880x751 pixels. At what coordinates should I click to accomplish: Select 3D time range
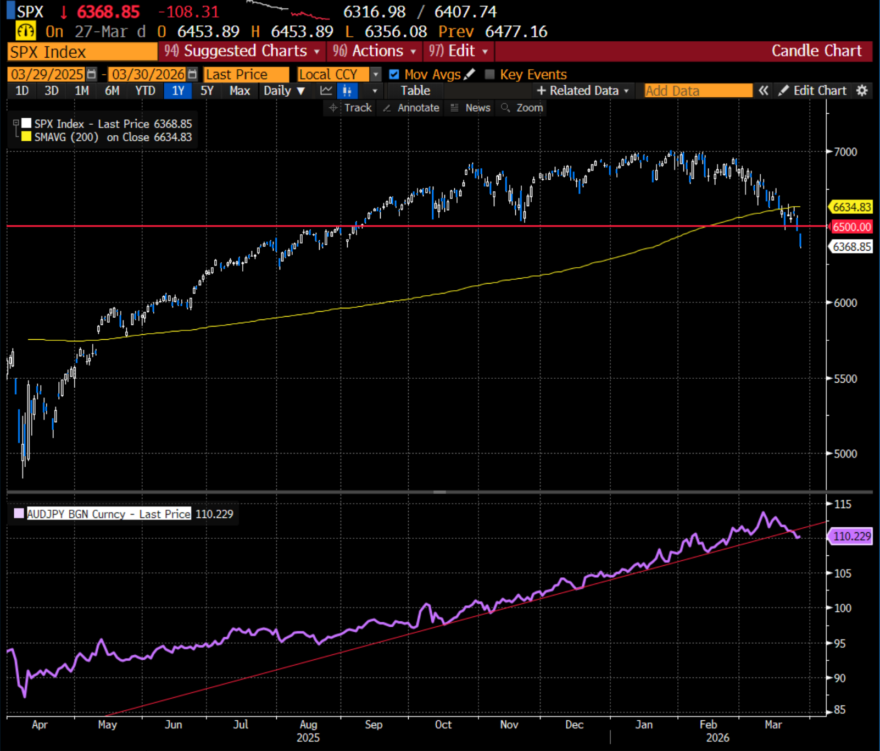[52, 91]
